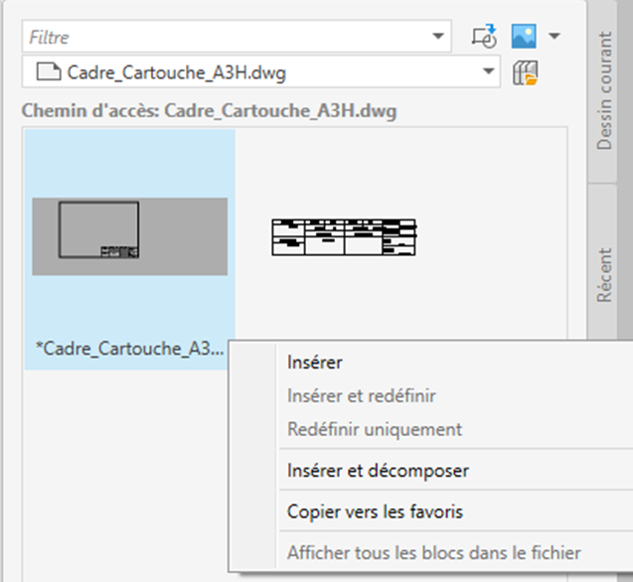Open the Filtre dropdown arrow
The width and height of the screenshot is (633, 582).
pyautogui.click(x=438, y=36)
